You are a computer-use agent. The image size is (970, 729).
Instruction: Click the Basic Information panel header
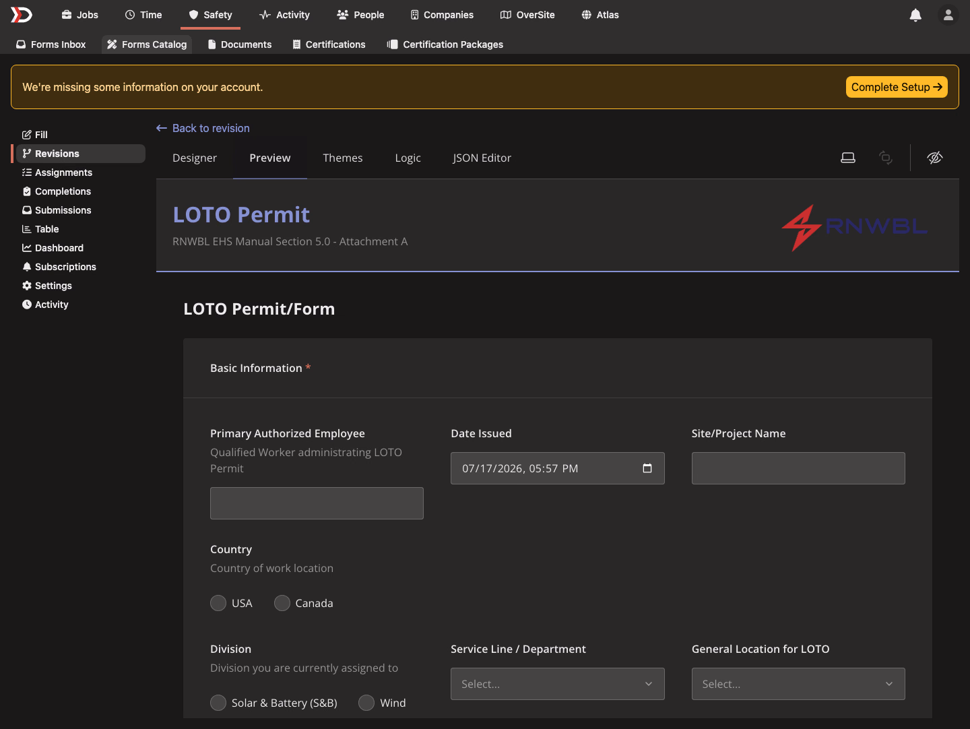[558, 368]
